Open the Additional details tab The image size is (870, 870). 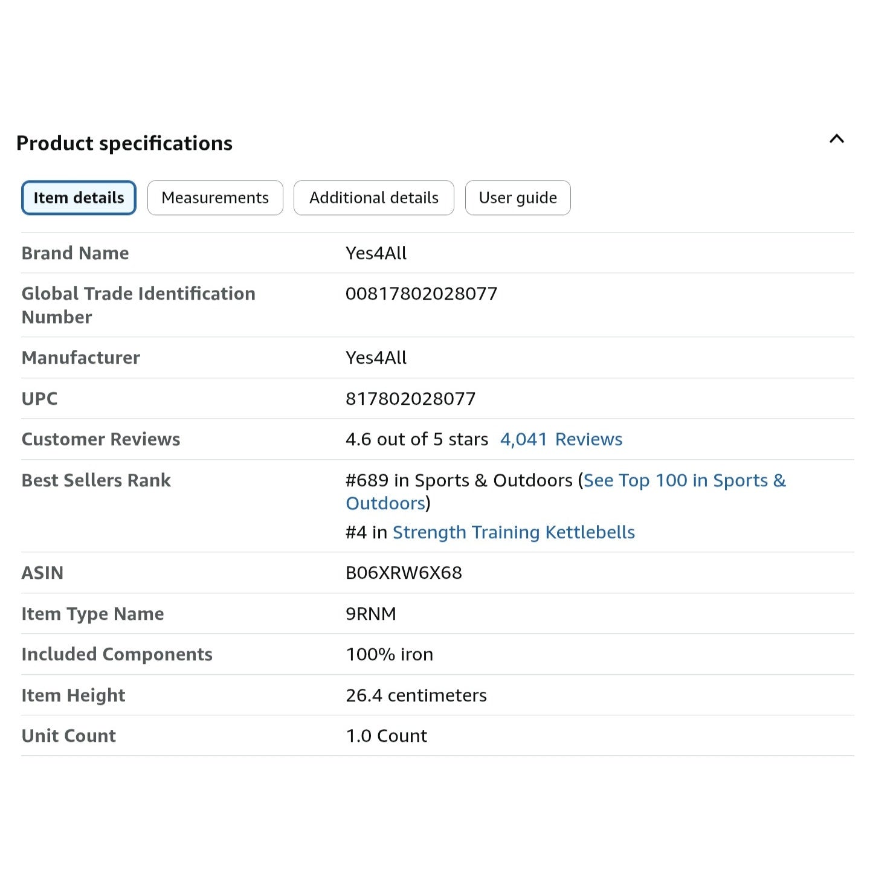(x=373, y=198)
